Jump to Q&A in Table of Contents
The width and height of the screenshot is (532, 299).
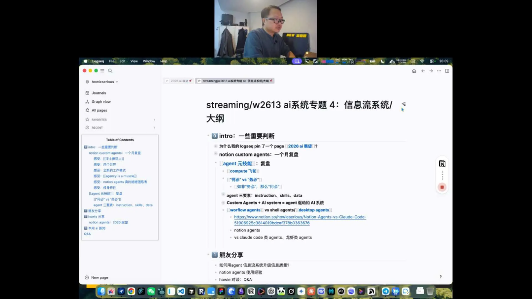tap(87, 234)
